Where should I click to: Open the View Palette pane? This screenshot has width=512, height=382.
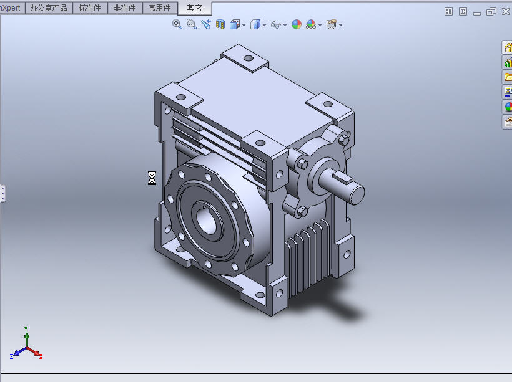[507, 92]
